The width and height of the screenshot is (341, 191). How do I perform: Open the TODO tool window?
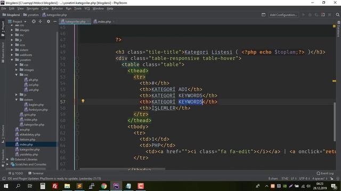15,173
